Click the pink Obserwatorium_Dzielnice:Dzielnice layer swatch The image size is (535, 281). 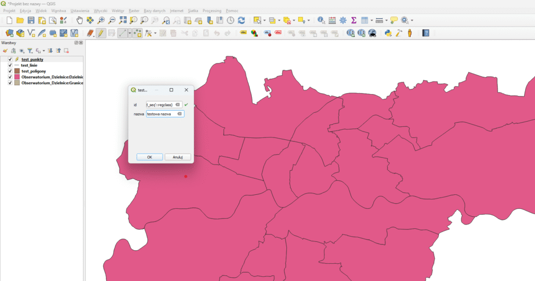click(x=17, y=77)
